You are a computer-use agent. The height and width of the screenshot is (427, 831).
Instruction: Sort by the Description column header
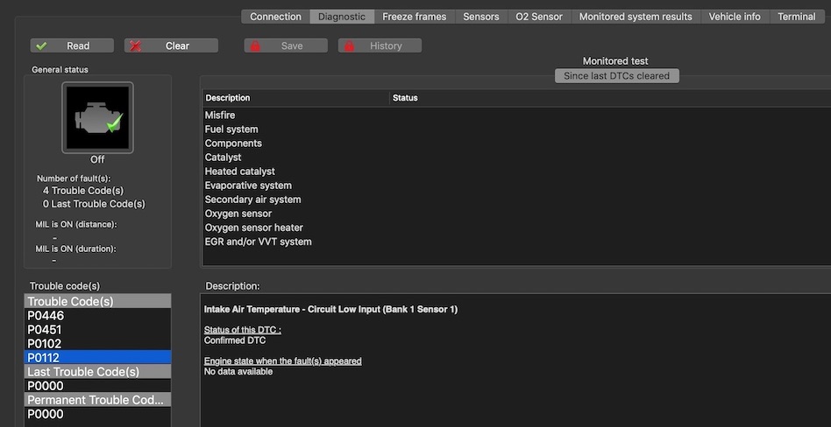point(228,98)
